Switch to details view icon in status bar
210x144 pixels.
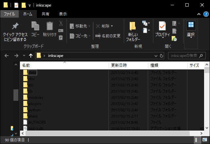click(197, 140)
